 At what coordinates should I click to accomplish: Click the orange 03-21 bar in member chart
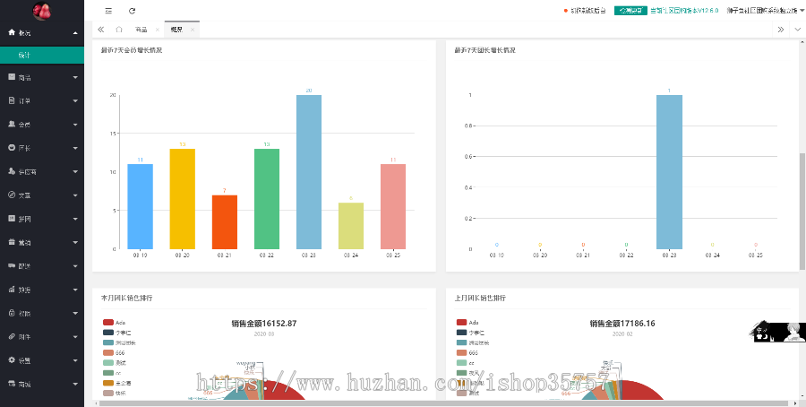coord(224,221)
